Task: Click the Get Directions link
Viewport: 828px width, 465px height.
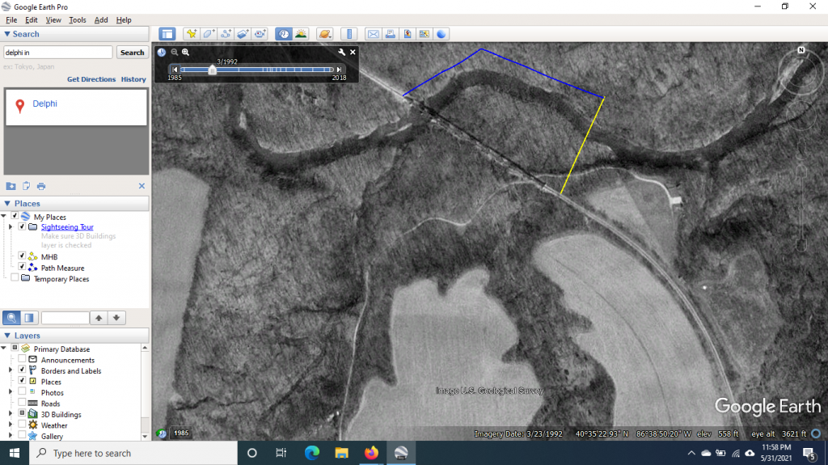Action: (x=91, y=79)
